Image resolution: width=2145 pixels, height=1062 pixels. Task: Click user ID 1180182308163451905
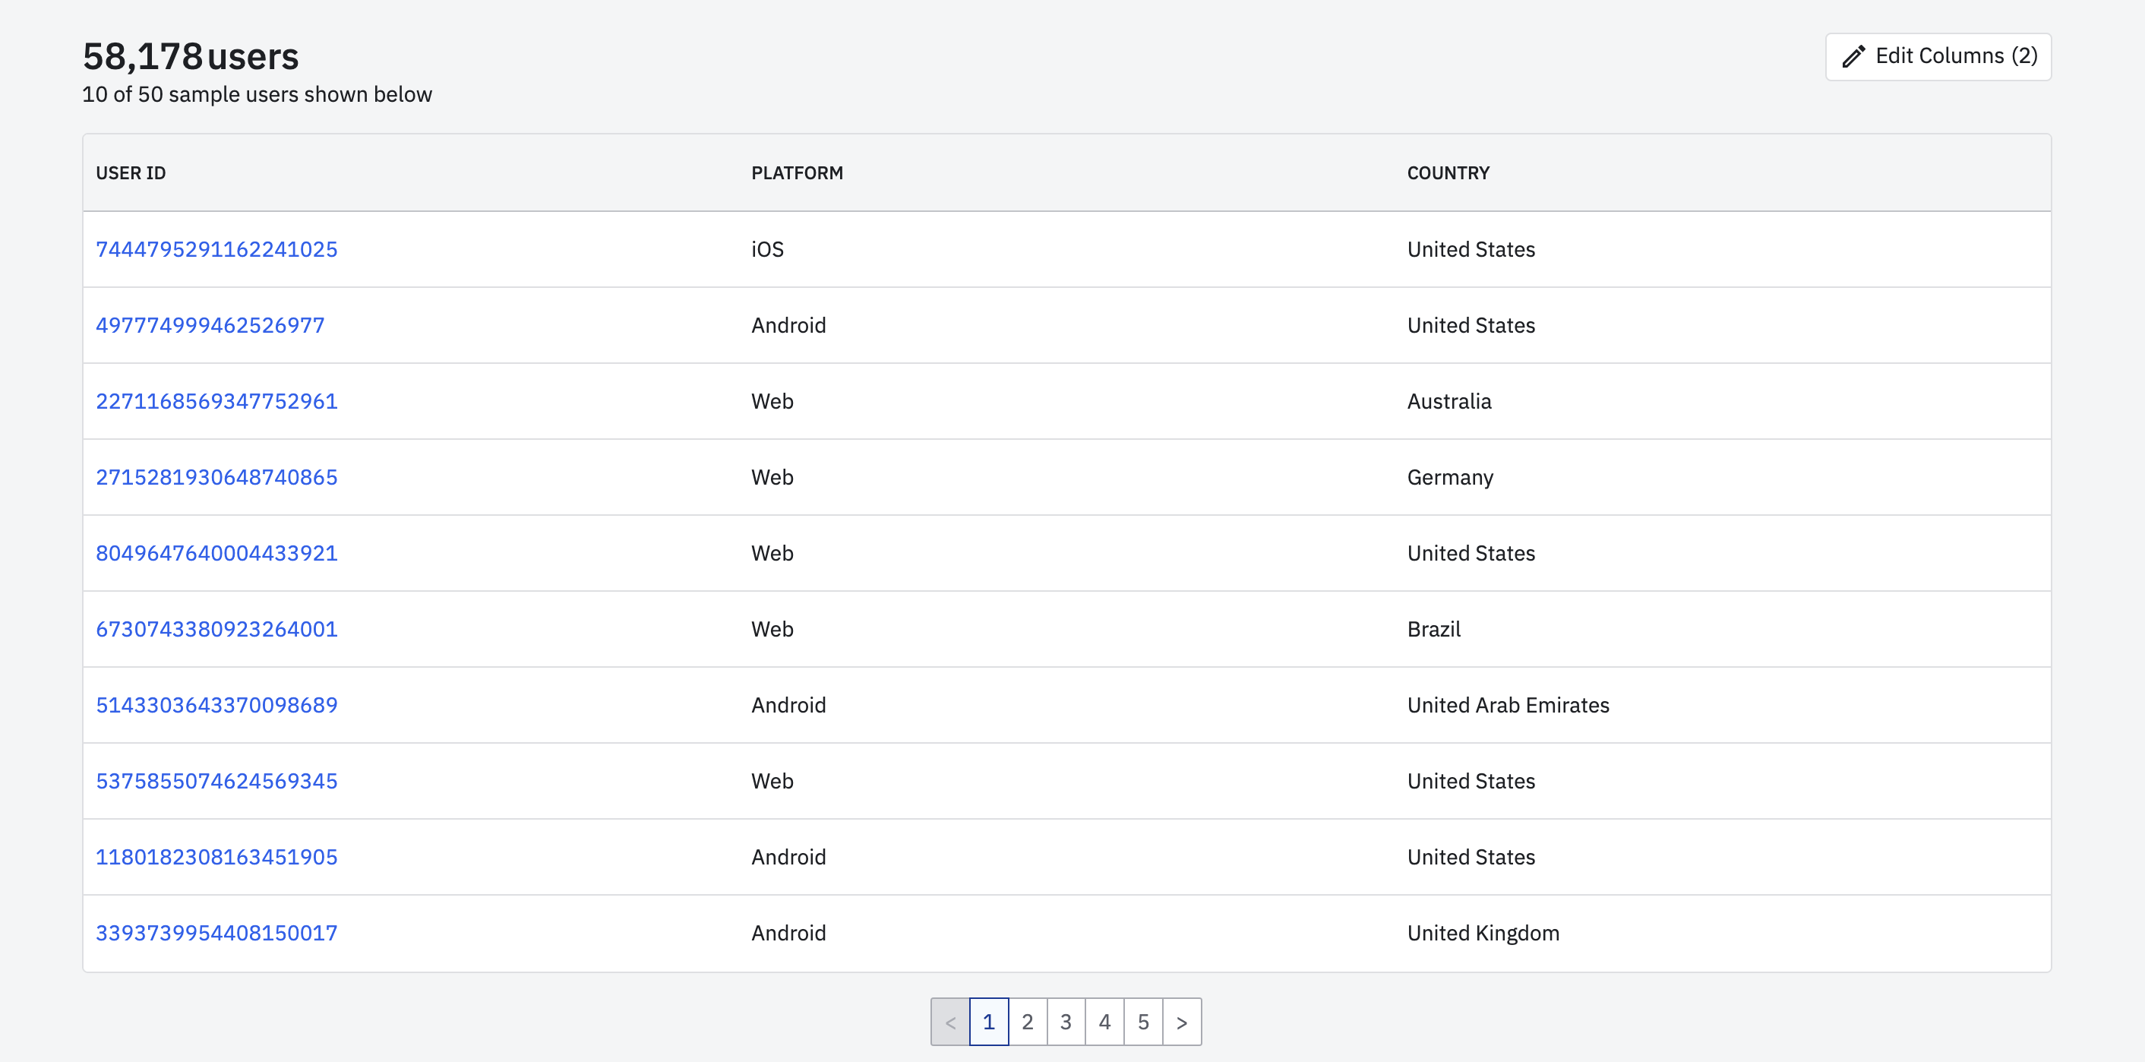pos(216,857)
